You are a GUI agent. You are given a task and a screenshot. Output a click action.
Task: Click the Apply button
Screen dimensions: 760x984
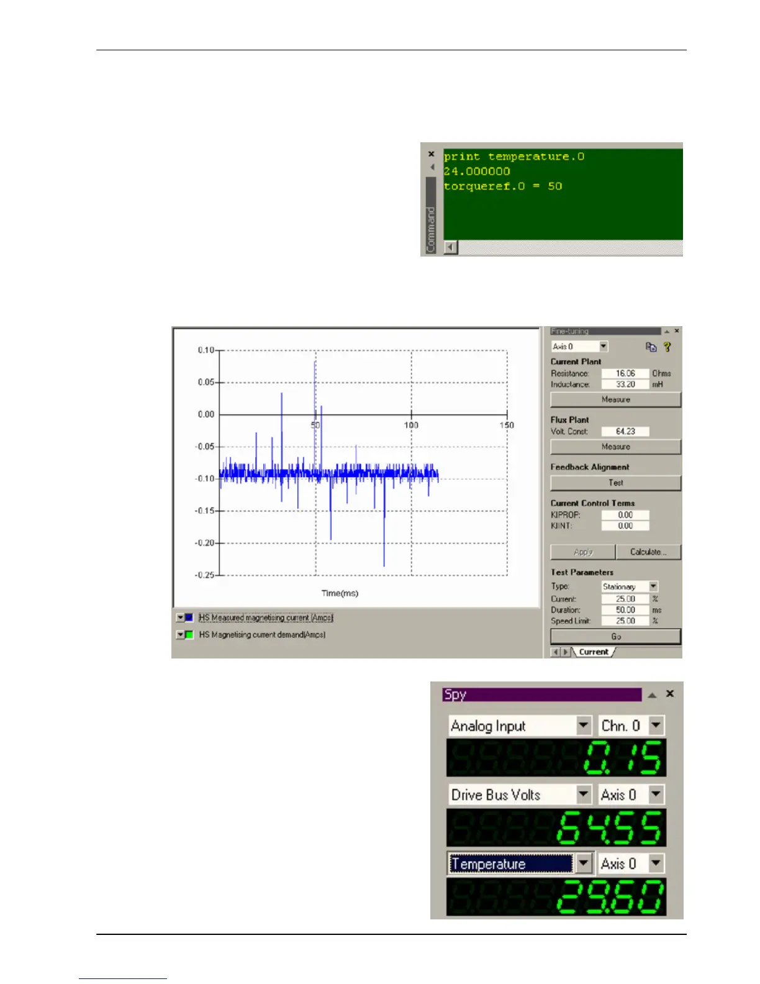coord(583,552)
